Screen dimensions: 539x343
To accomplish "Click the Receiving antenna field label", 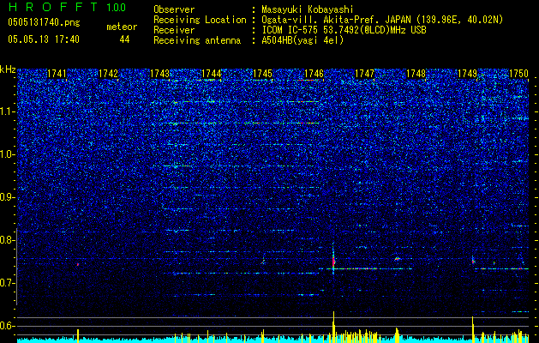I will coord(197,41).
